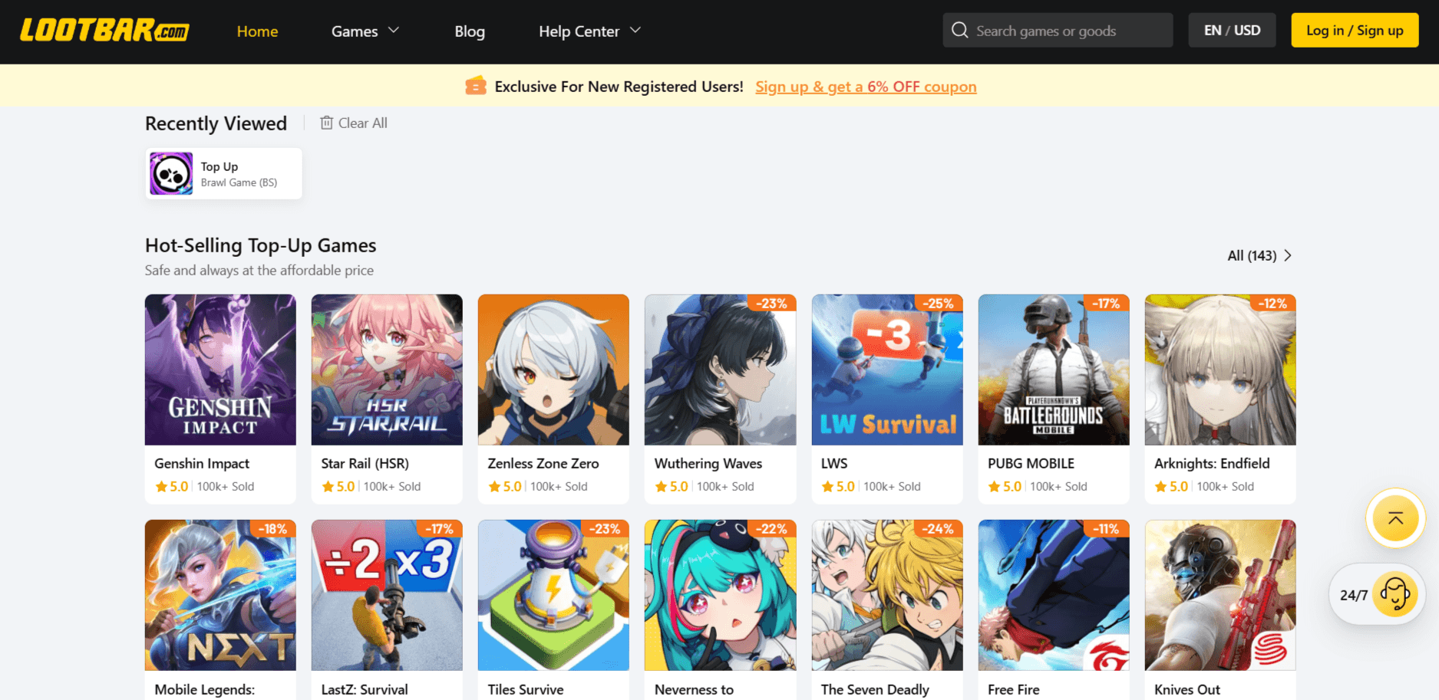1439x700 pixels.
Task: Click the -25% badge on LWS
Action: [938, 303]
